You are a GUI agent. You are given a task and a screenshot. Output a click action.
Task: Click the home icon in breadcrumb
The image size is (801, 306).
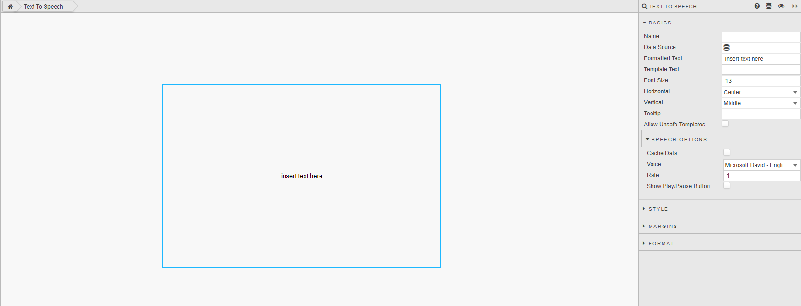pyautogui.click(x=10, y=7)
